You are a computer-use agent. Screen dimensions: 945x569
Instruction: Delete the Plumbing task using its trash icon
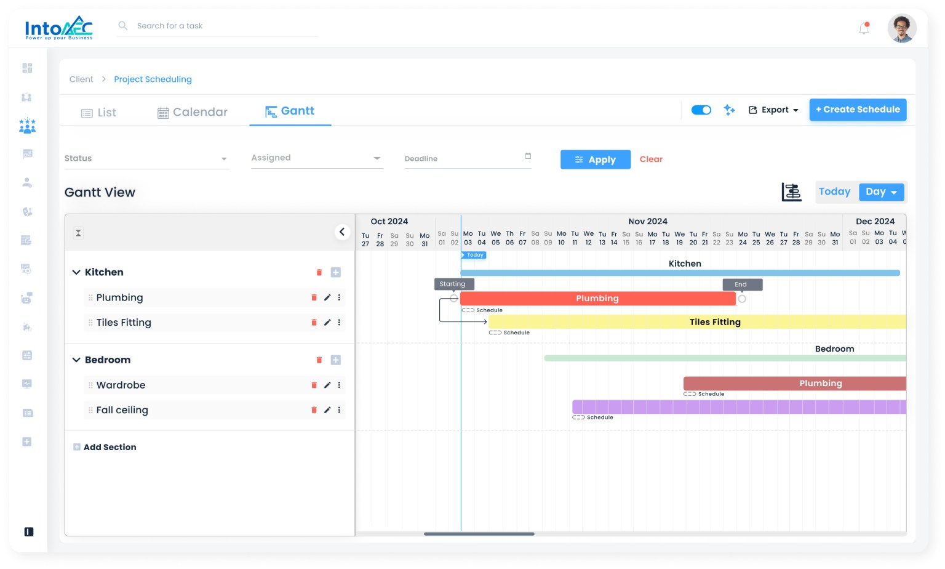[x=314, y=297]
